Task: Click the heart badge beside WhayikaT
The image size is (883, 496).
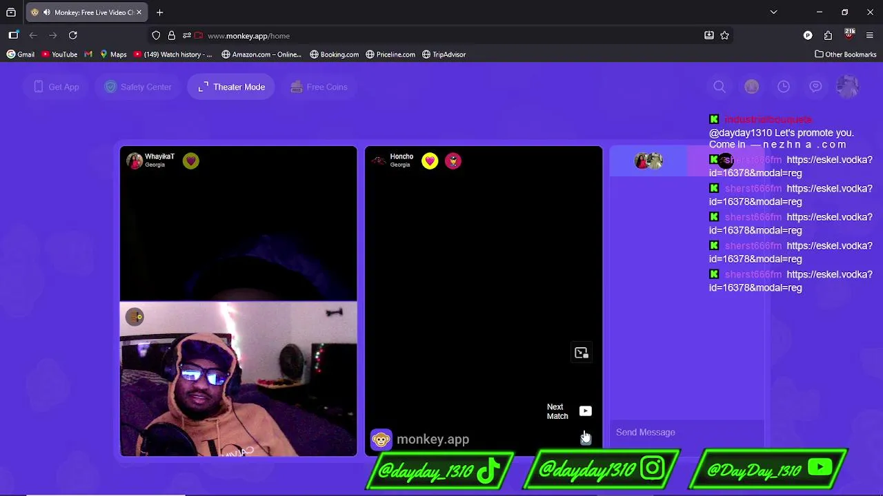Action: click(x=191, y=161)
